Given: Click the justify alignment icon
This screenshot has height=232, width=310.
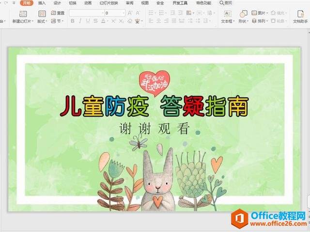Looking at the screenshot, I should 174,21.
